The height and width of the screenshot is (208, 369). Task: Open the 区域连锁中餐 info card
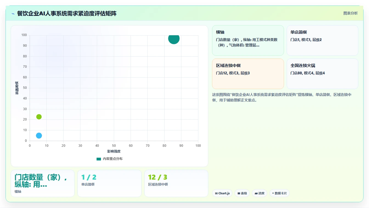(248, 74)
